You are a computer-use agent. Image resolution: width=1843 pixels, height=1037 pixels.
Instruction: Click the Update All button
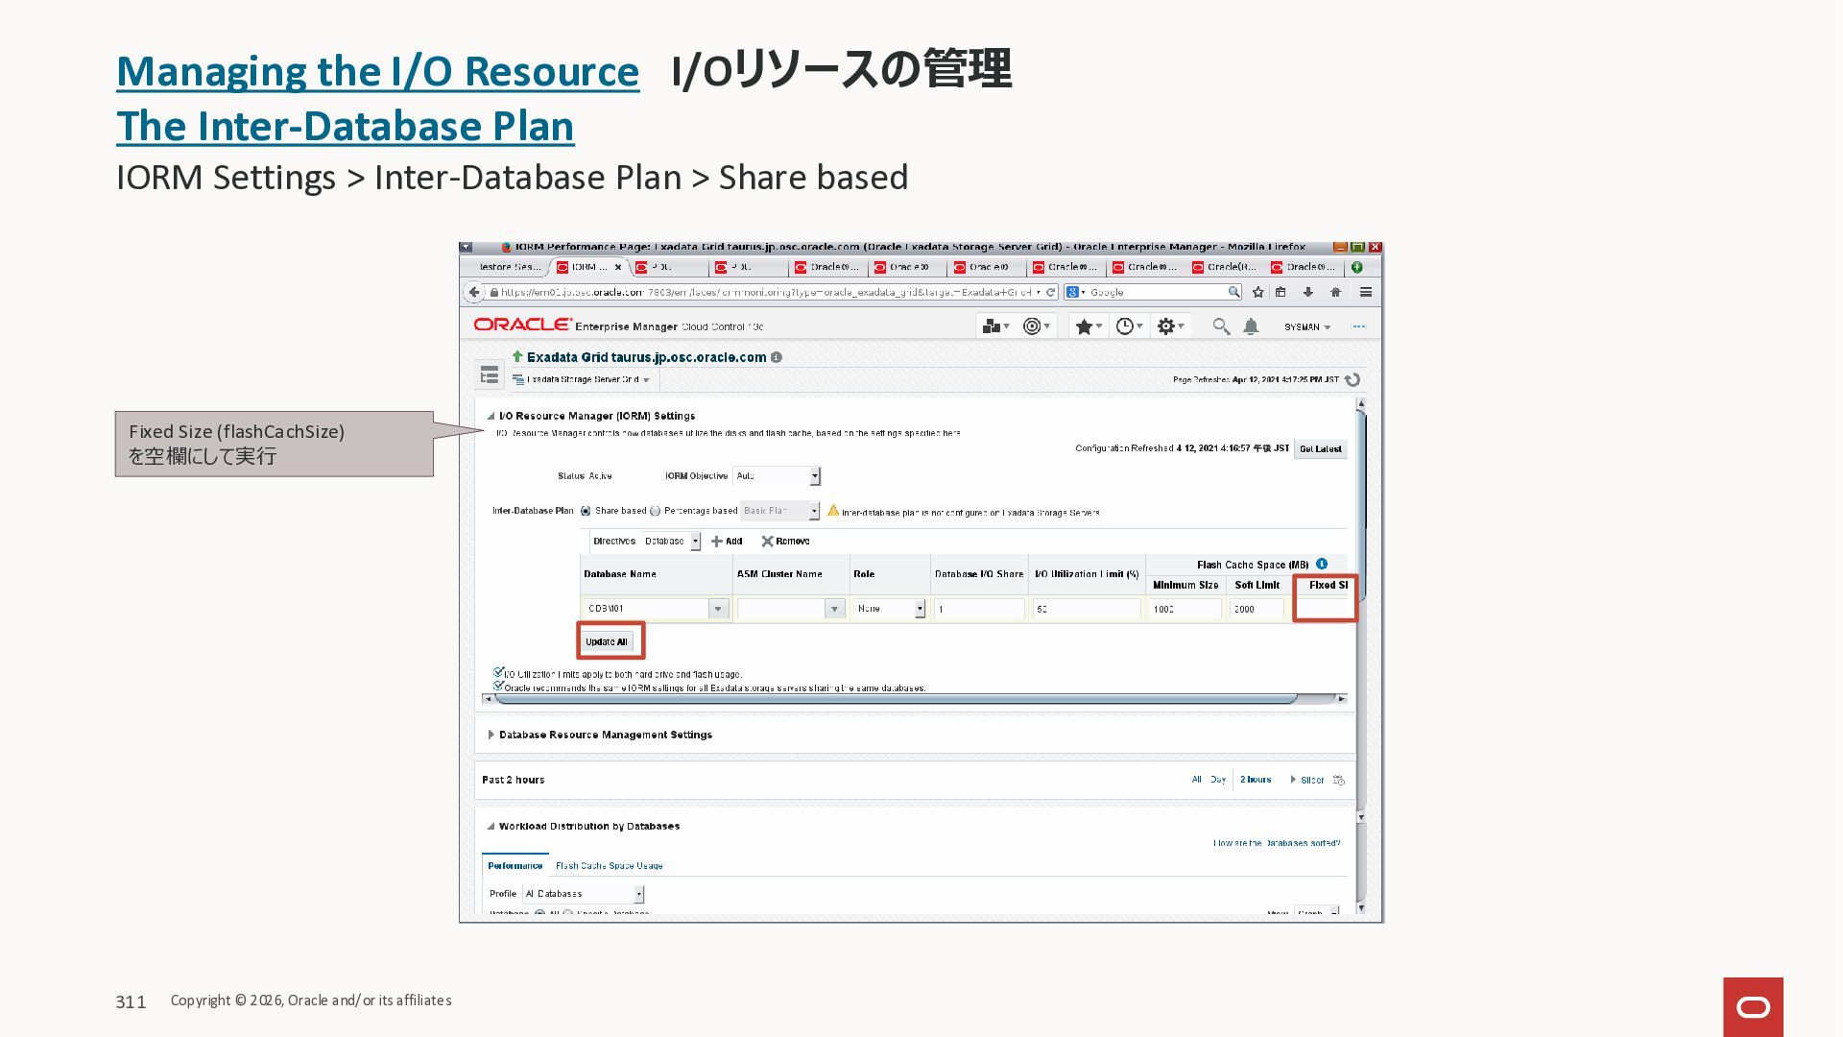pos(607,641)
